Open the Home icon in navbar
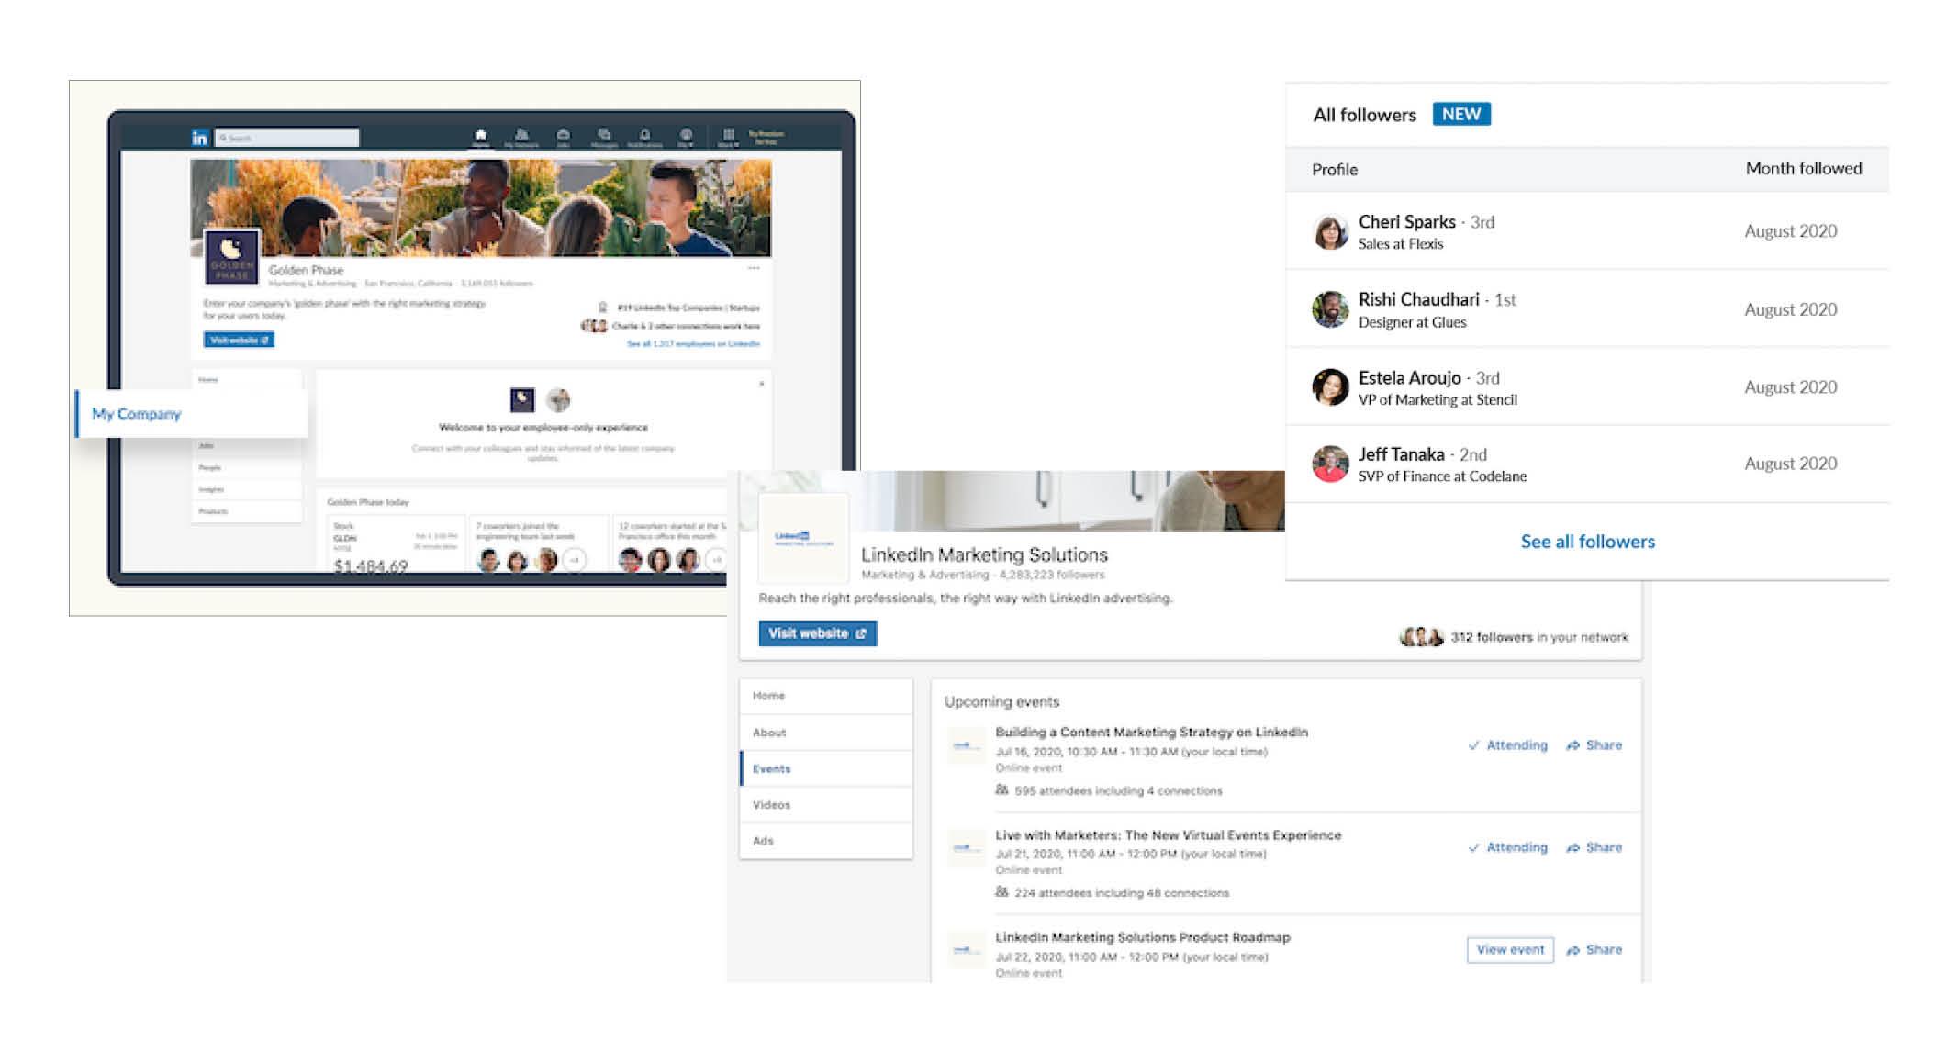The width and height of the screenshot is (1958, 1052). (x=480, y=136)
